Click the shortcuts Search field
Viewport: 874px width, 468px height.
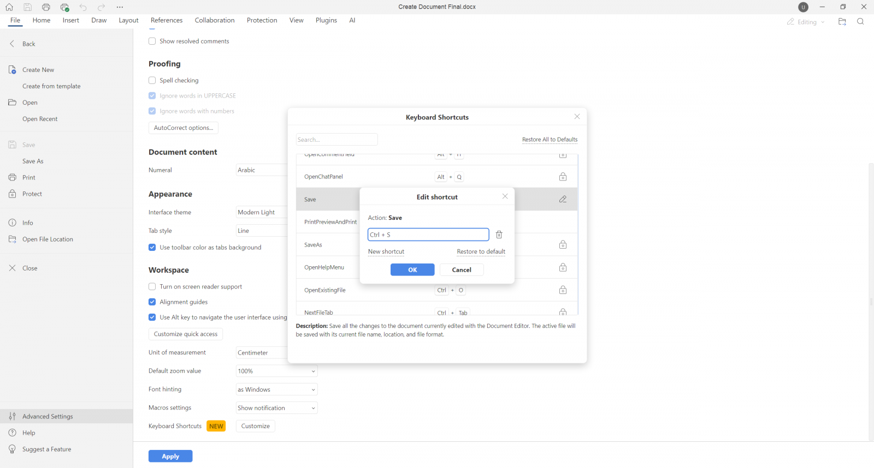pyautogui.click(x=336, y=140)
